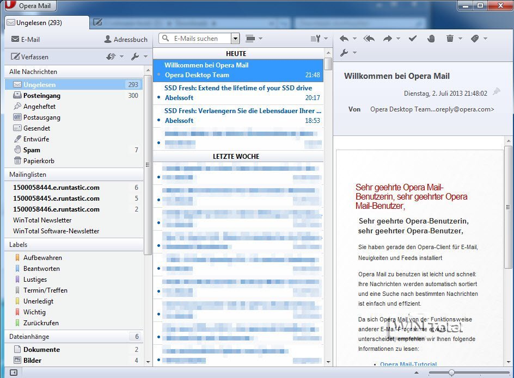This screenshot has width=514, height=378.
Task: Toggle the pin icon beside the message date
Action: [495, 92]
